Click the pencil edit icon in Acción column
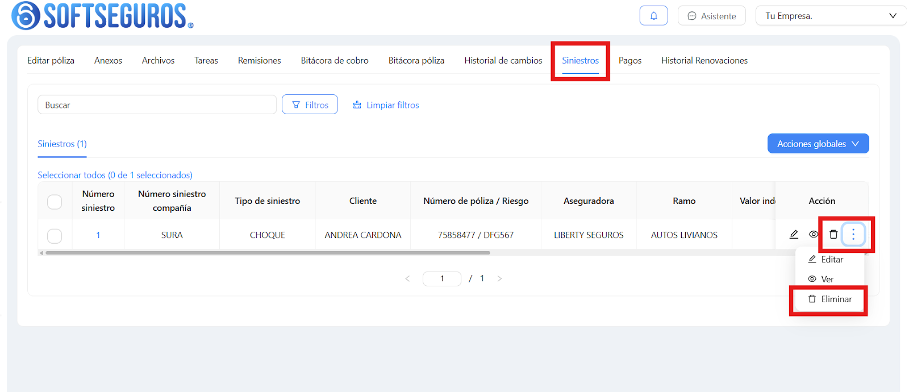Viewport: 909px width, 392px height. click(x=794, y=234)
